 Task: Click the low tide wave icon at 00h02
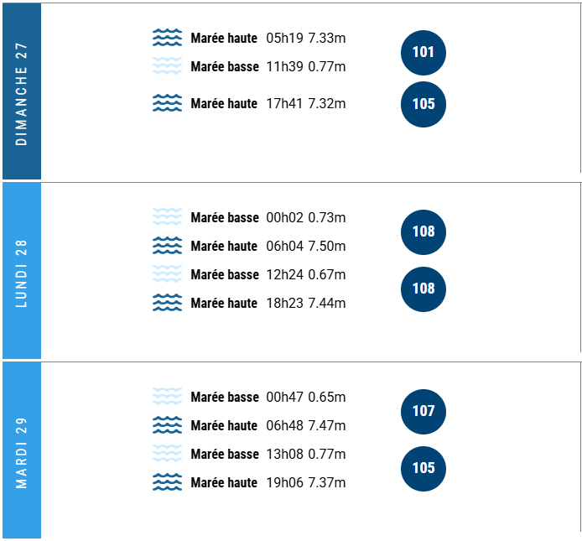167,217
